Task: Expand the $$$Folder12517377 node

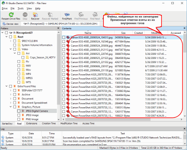Action: coord(11,90)
